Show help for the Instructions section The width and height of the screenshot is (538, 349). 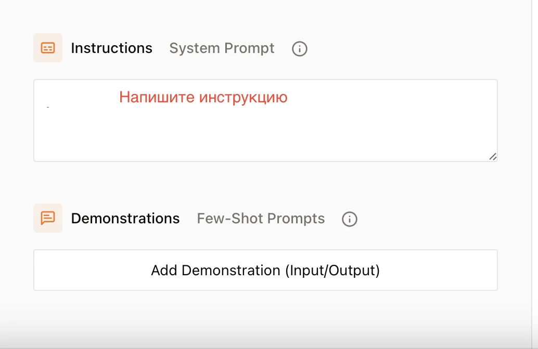click(300, 49)
